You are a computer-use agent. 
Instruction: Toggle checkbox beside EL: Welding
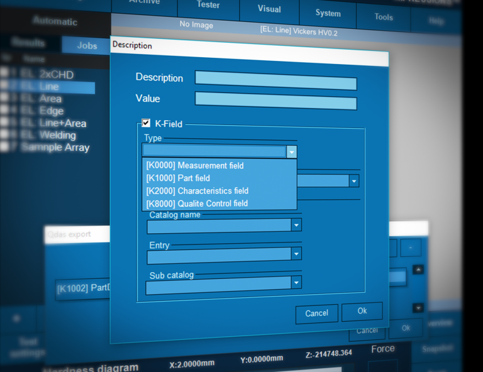click(x=4, y=134)
